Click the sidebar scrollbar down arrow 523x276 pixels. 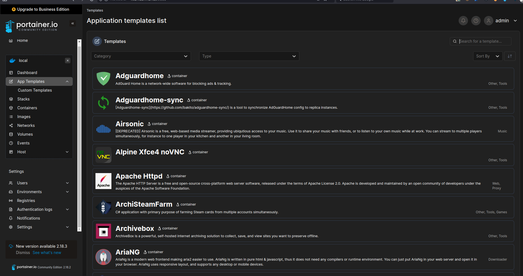[x=80, y=229]
